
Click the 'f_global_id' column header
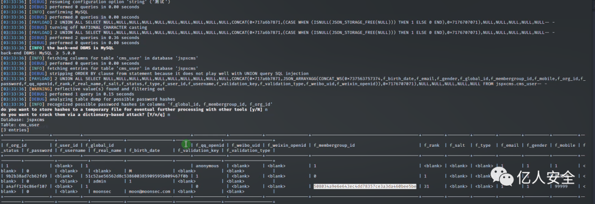pyautogui.click(x=99, y=145)
